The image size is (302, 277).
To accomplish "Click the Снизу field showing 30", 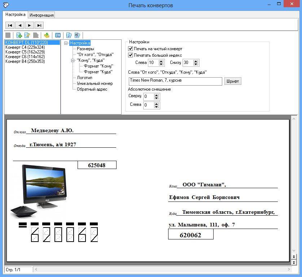I will [188, 62].
